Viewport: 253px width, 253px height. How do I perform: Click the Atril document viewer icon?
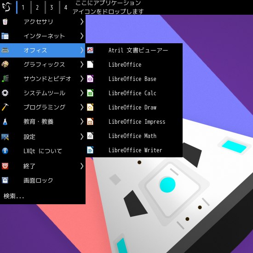pos(90,50)
